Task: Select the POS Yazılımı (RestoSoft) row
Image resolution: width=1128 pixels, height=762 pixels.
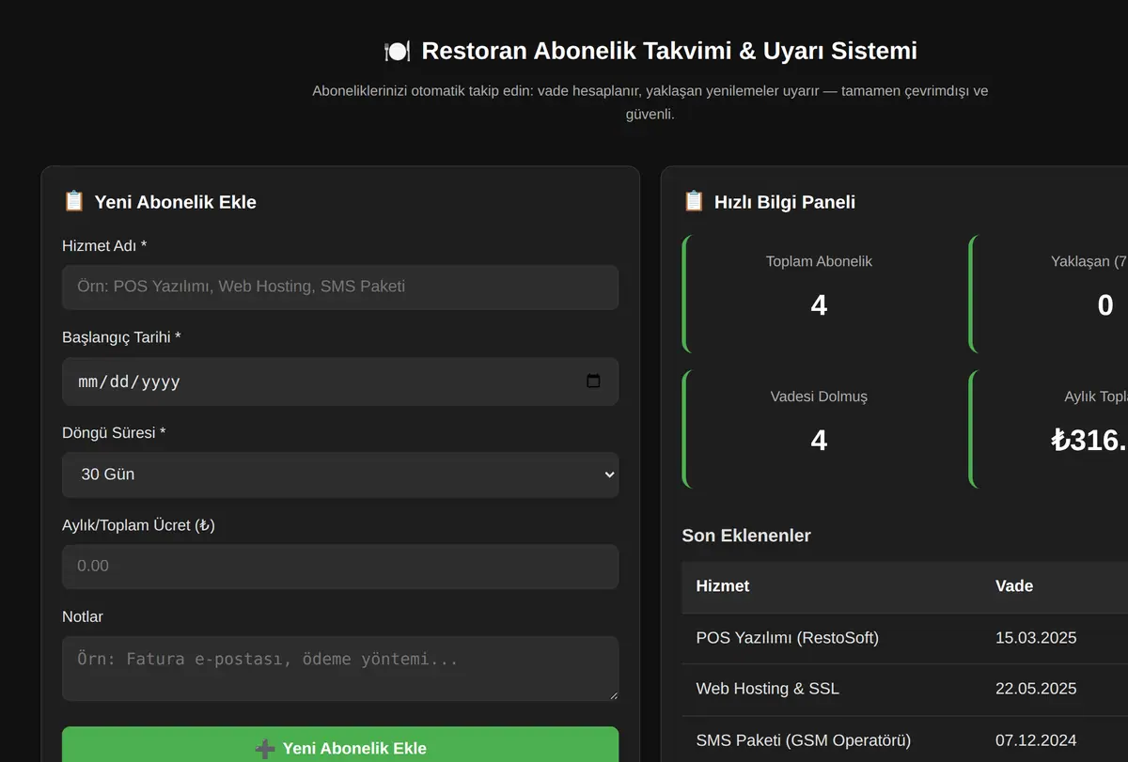Action: (x=905, y=639)
